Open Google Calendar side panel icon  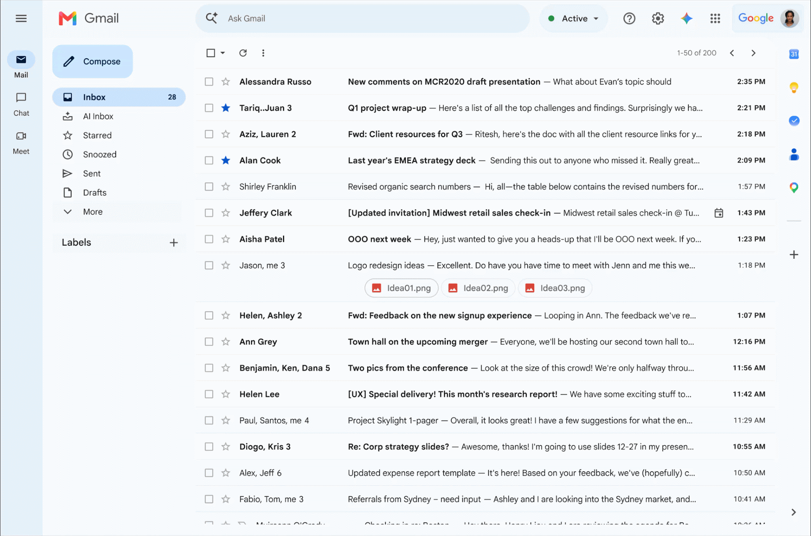[794, 54]
